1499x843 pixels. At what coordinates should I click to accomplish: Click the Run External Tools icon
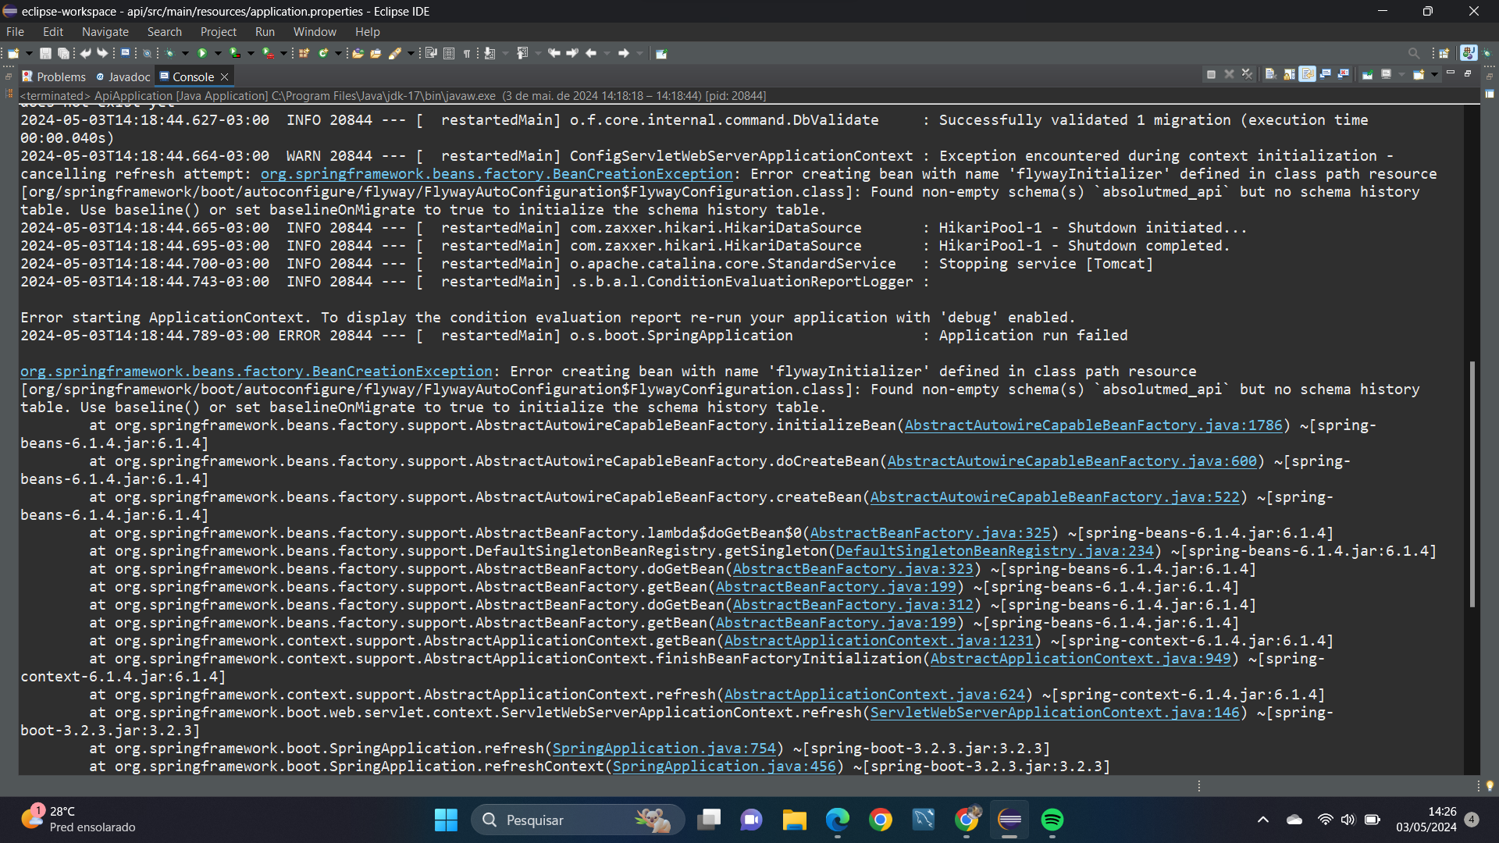(268, 53)
